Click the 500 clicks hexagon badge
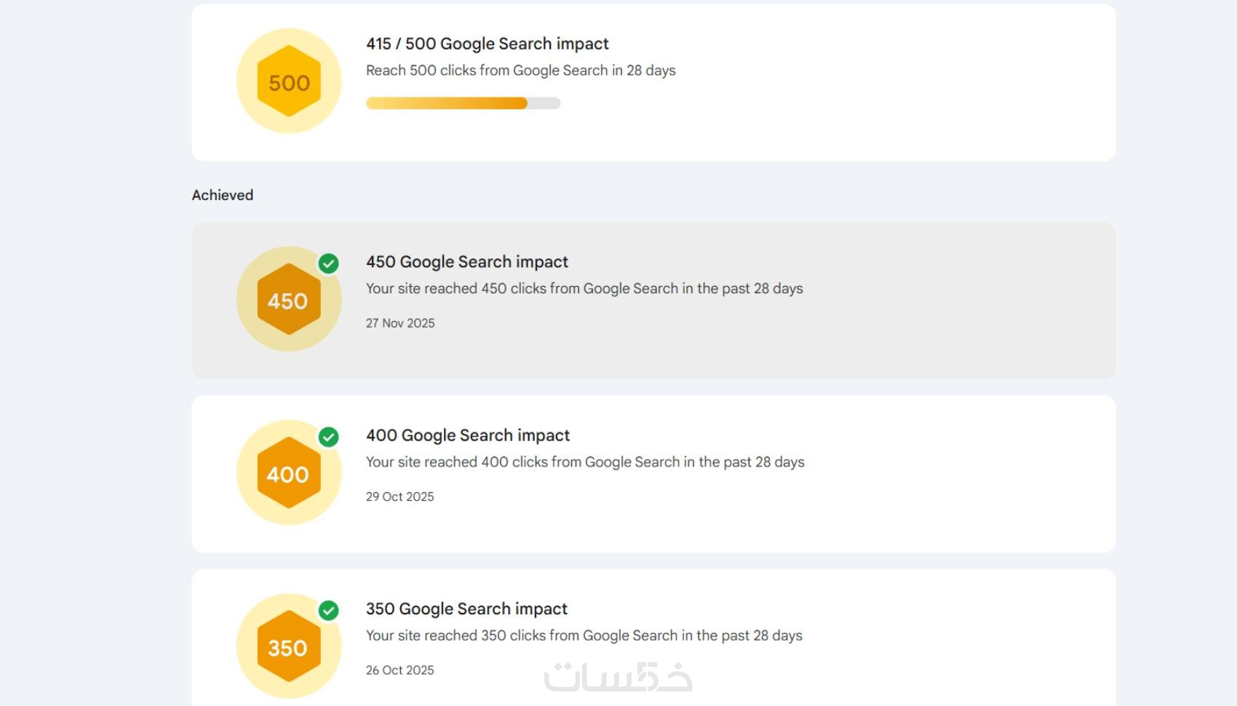 pos(289,82)
